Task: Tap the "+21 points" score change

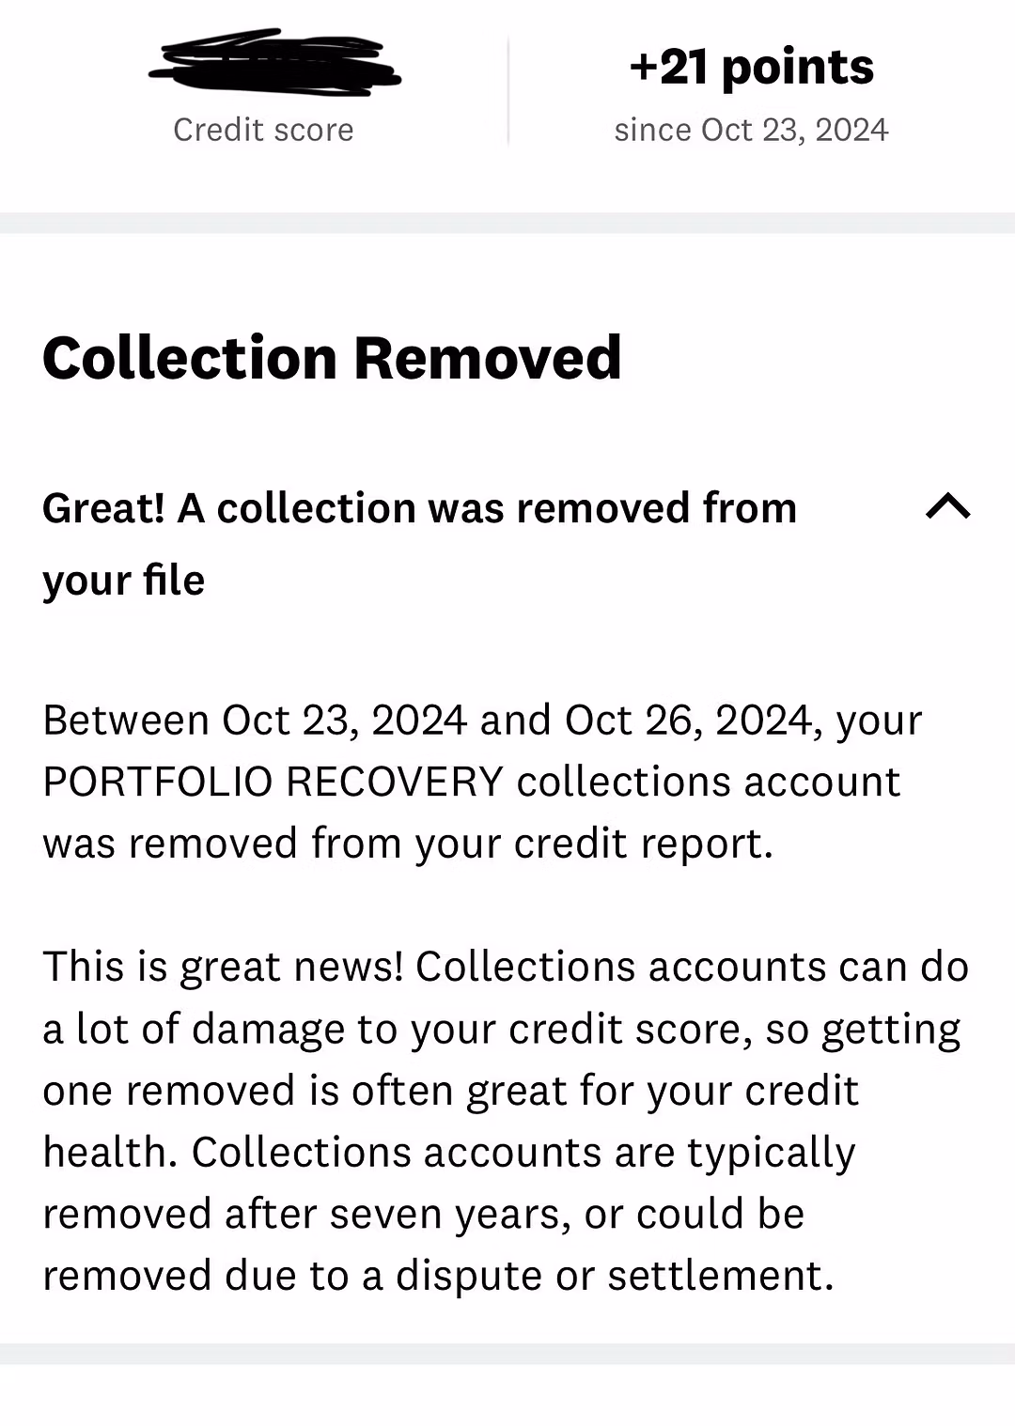Action: [751, 68]
